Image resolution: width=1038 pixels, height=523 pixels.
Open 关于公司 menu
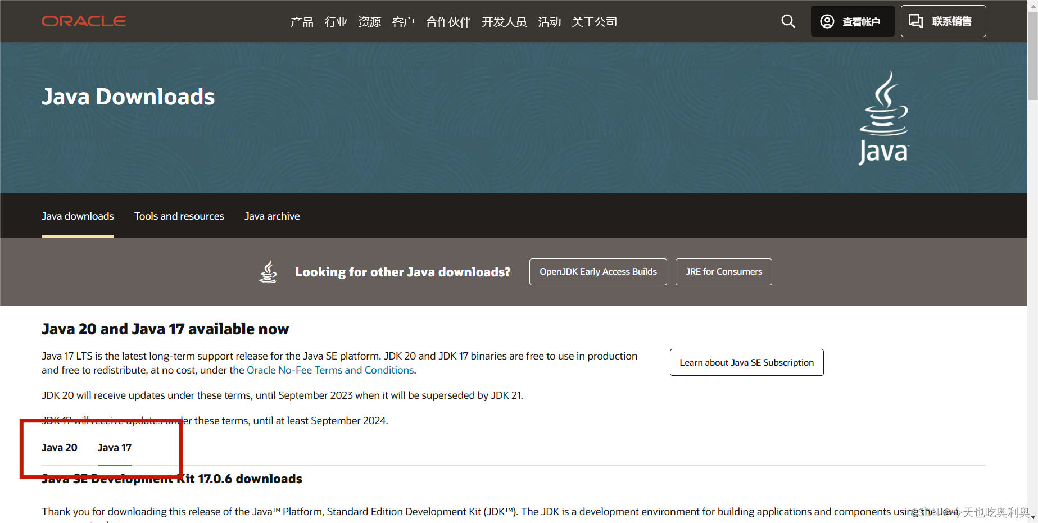tap(594, 22)
